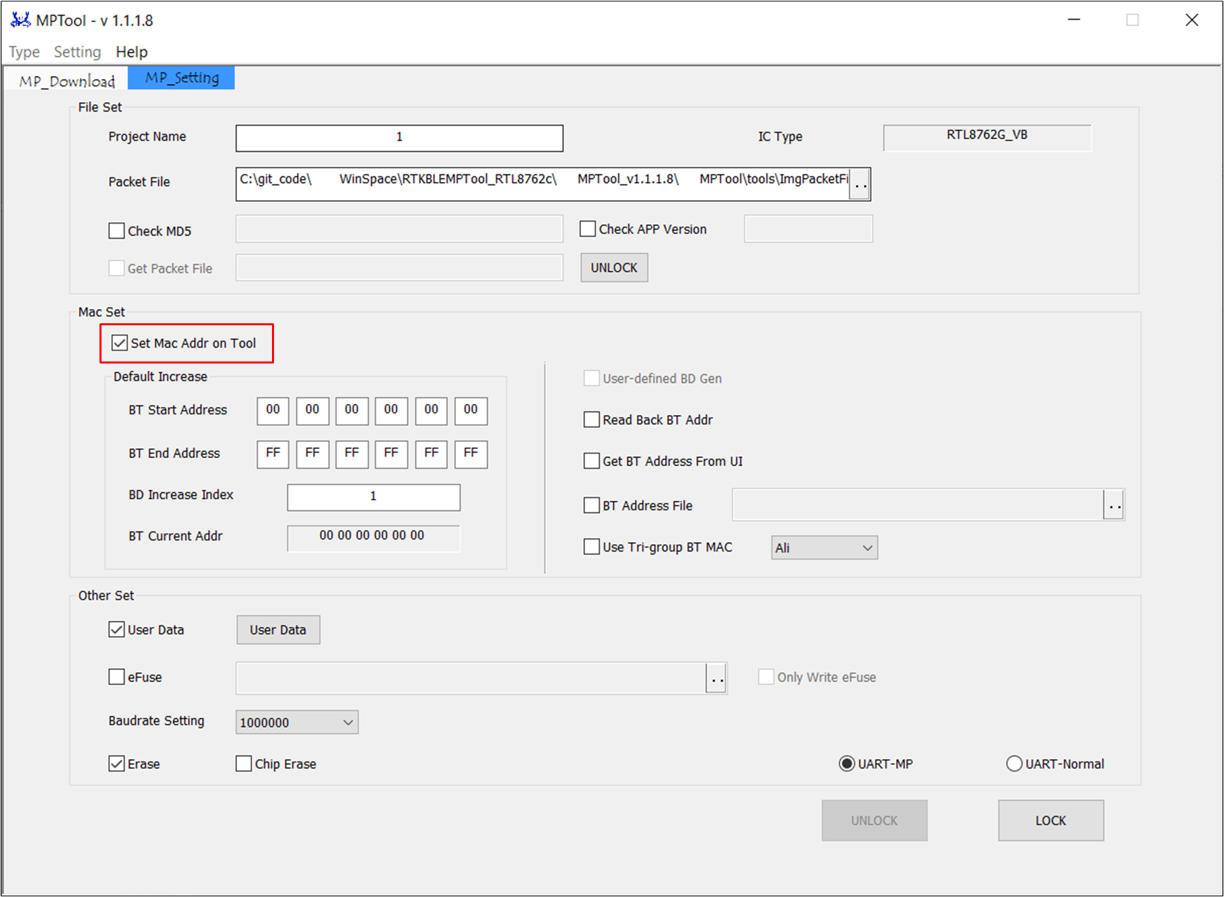Minimize the MPTool window

pos(1074,20)
